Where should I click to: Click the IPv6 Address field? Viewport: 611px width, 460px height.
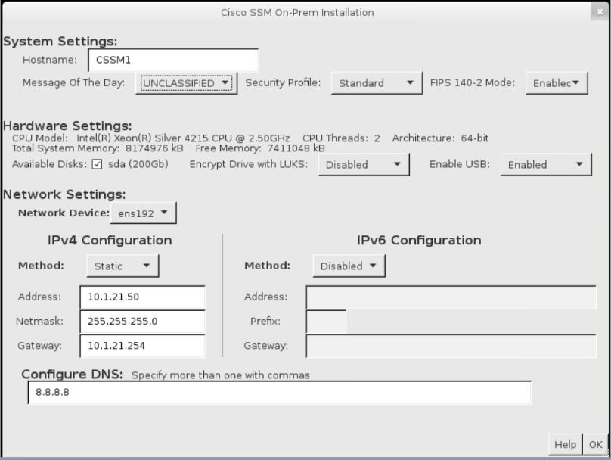[x=451, y=297]
